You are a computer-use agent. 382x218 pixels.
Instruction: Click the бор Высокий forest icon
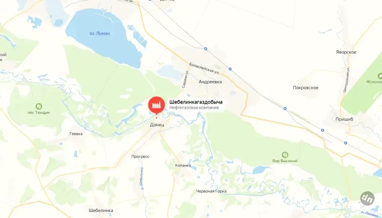(x=285, y=155)
